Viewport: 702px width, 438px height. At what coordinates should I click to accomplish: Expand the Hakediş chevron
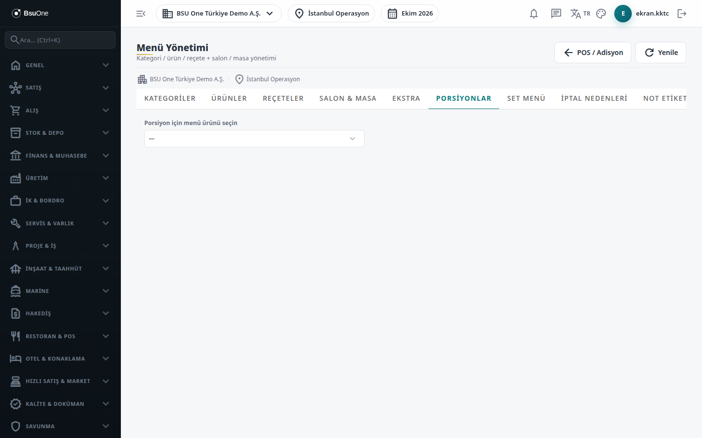(106, 313)
